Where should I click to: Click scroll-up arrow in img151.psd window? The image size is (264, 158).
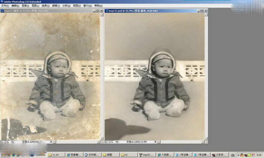tap(206, 16)
